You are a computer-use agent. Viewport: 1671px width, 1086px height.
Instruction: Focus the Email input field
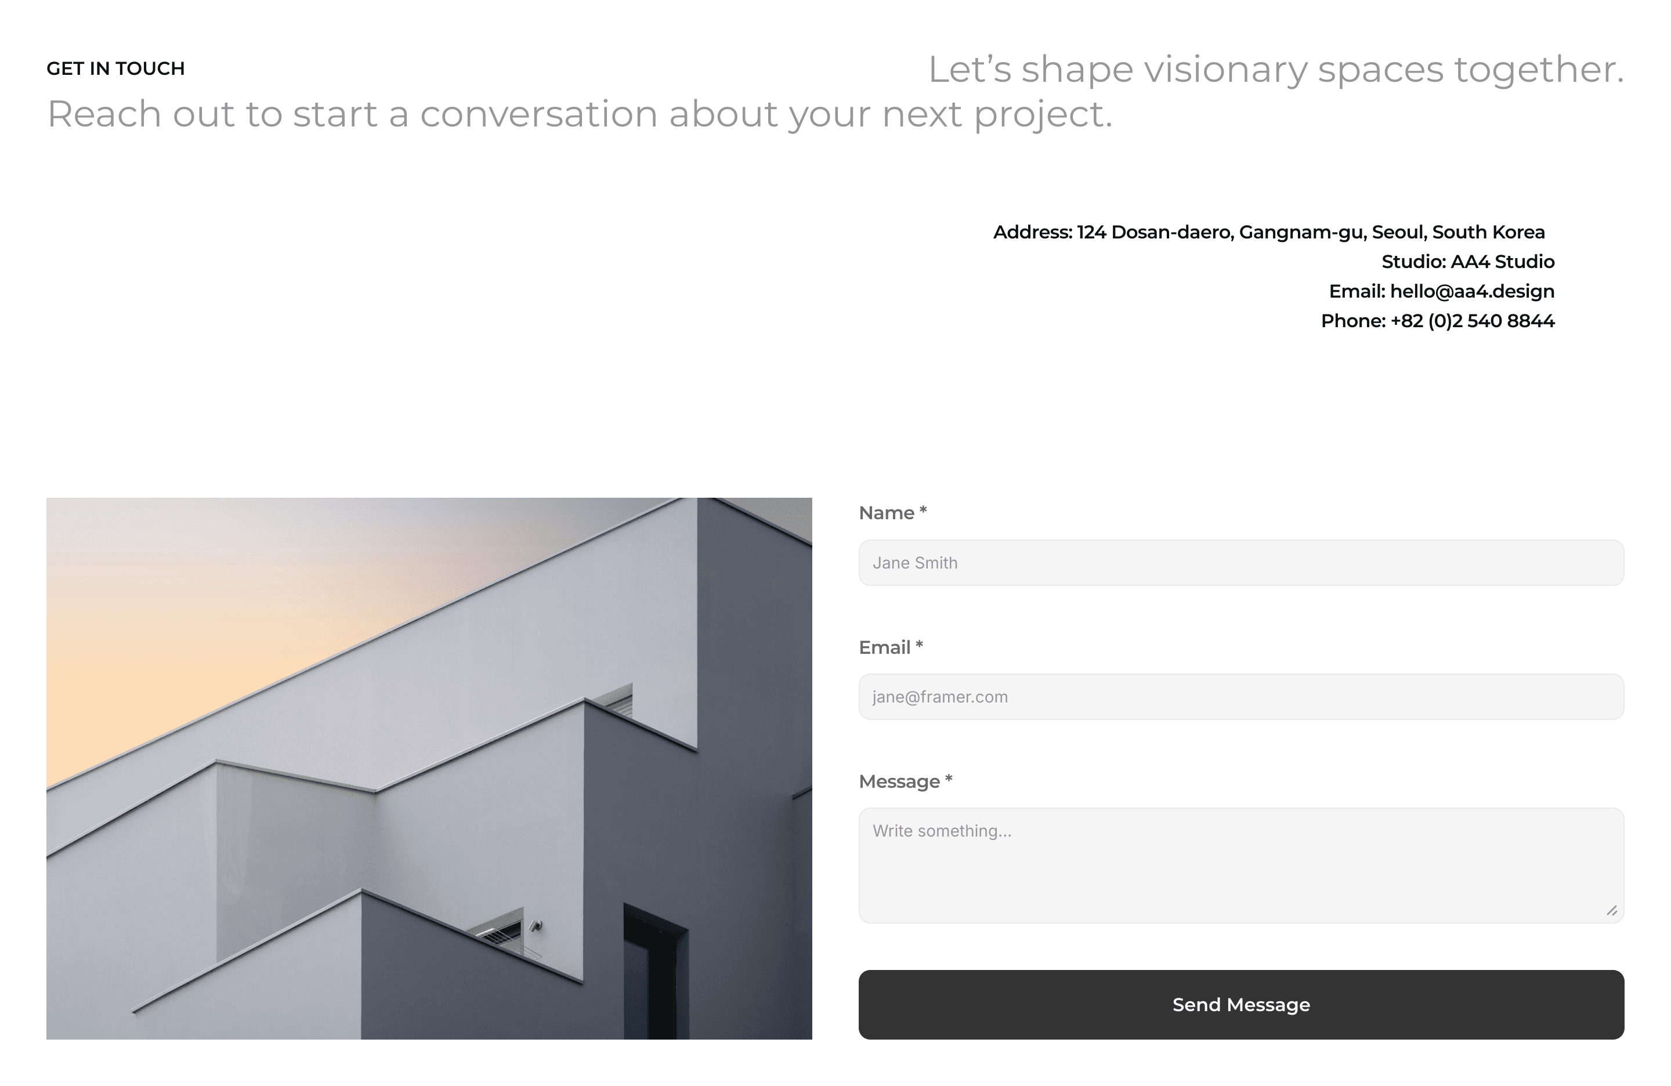pyautogui.click(x=1240, y=696)
